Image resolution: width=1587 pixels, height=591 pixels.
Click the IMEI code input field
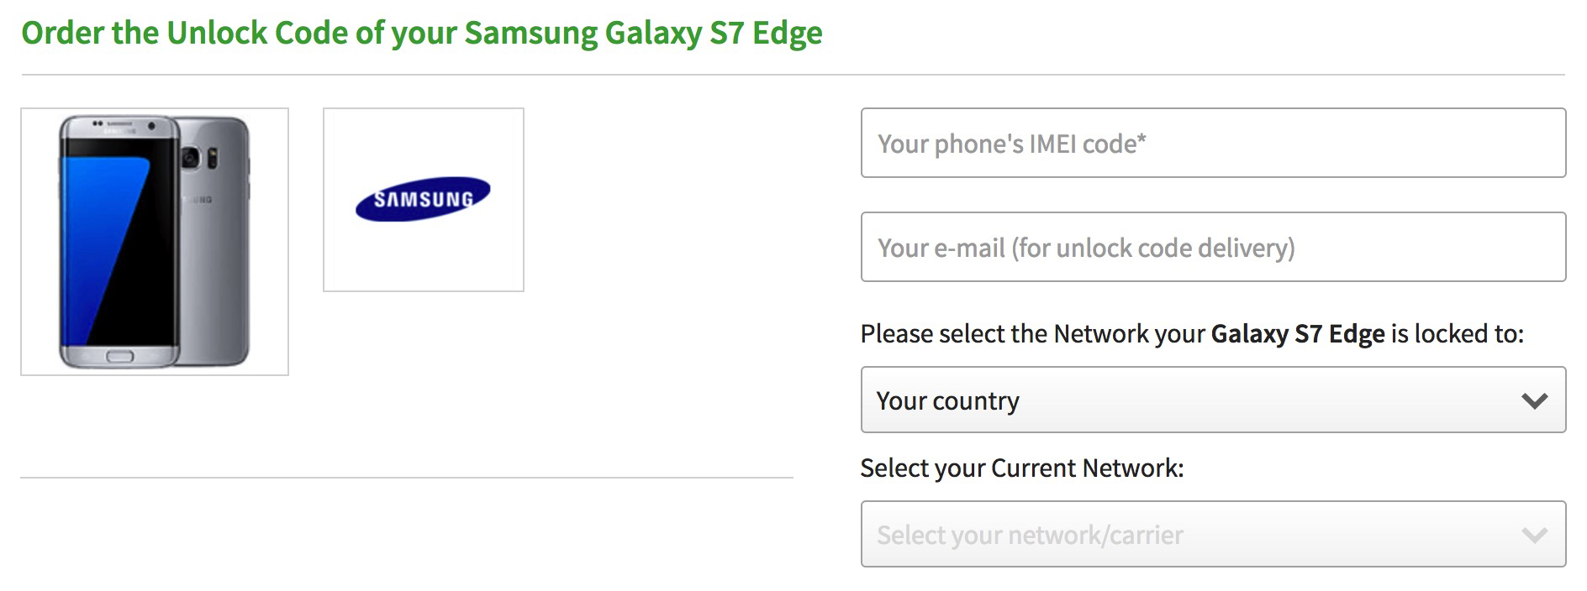(1213, 144)
